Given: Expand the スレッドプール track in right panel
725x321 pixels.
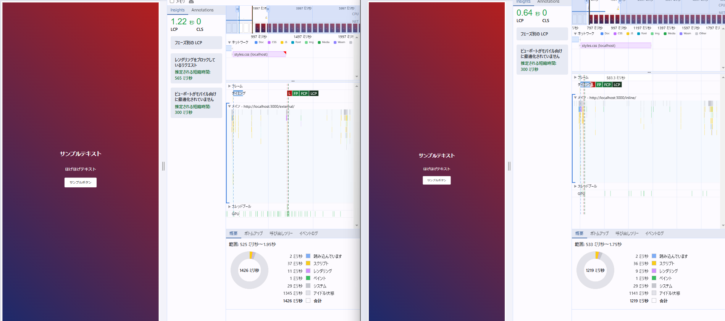Looking at the screenshot, I should point(575,186).
